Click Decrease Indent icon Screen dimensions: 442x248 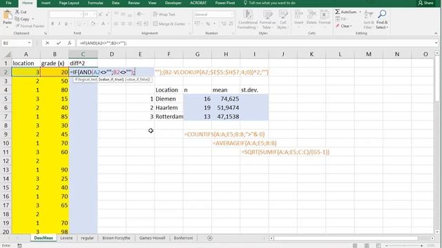pos(139,24)
